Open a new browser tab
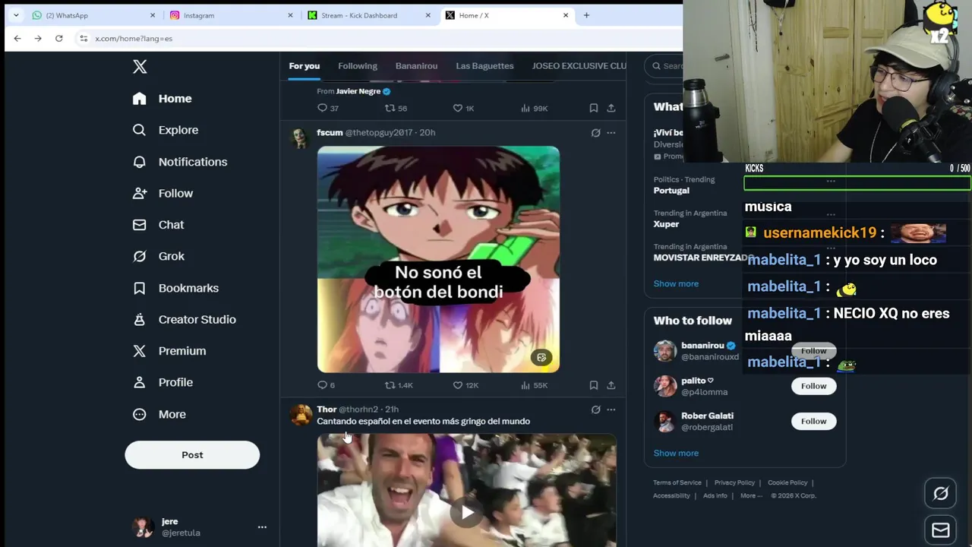The width and height of the screenshot is (972, 547). 586,15
